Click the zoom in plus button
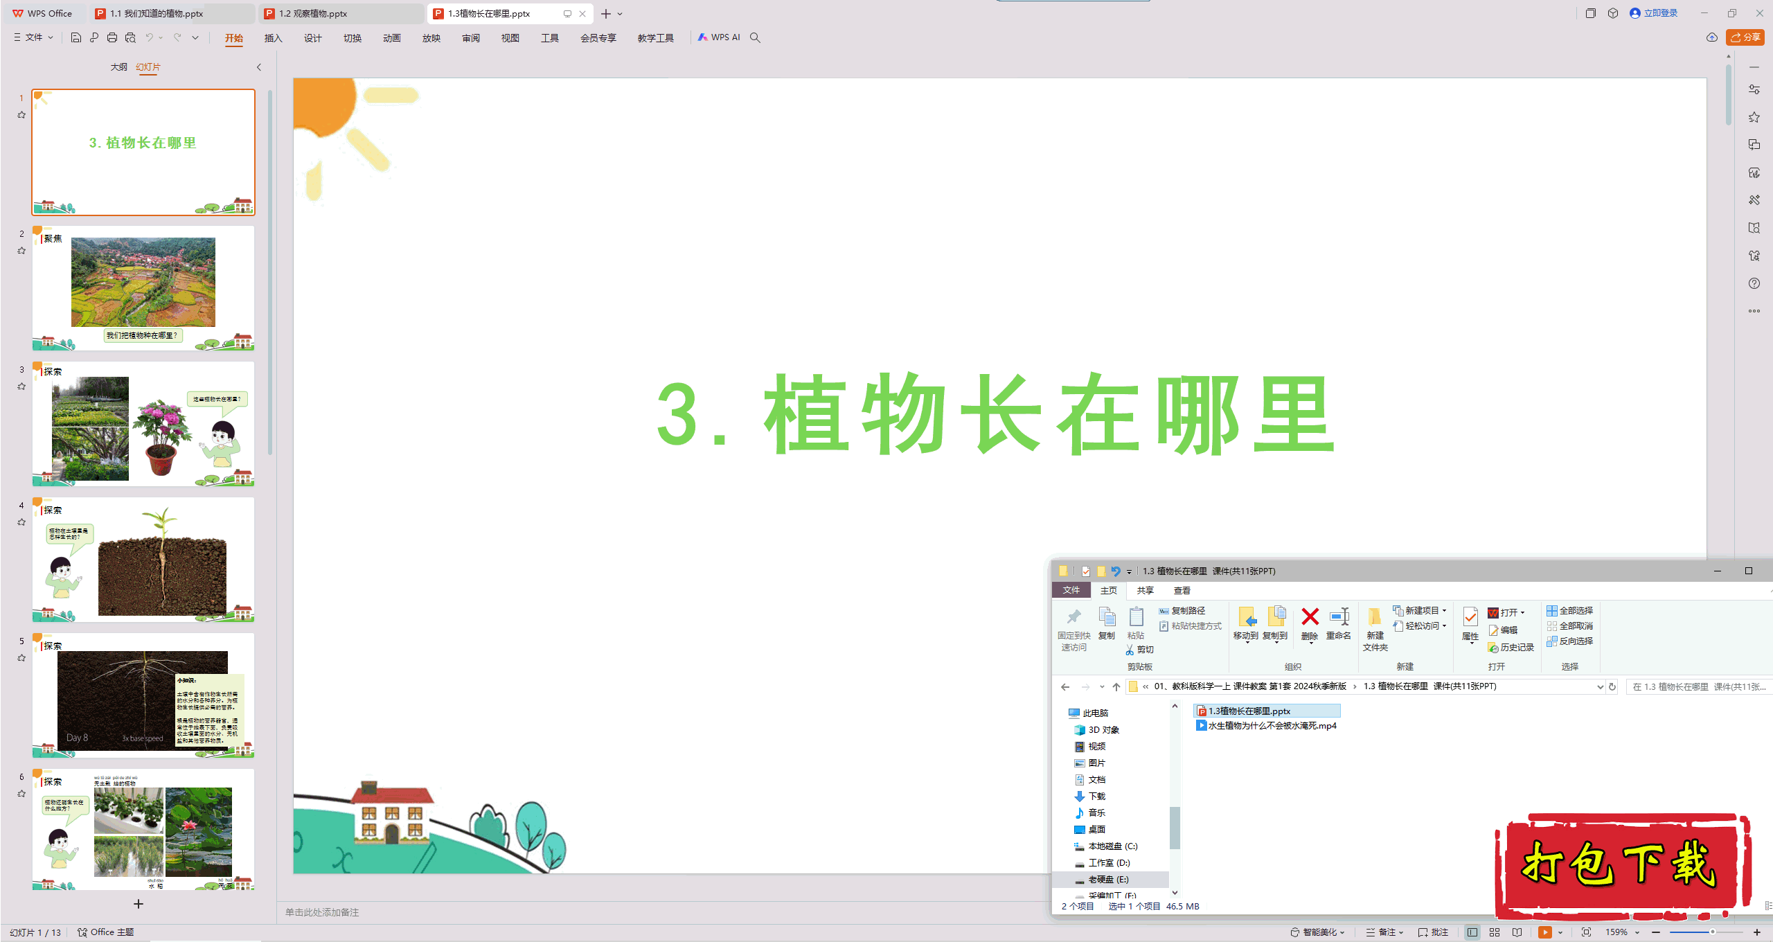Screen dimensions: 1773x942 click(1757, 932)
